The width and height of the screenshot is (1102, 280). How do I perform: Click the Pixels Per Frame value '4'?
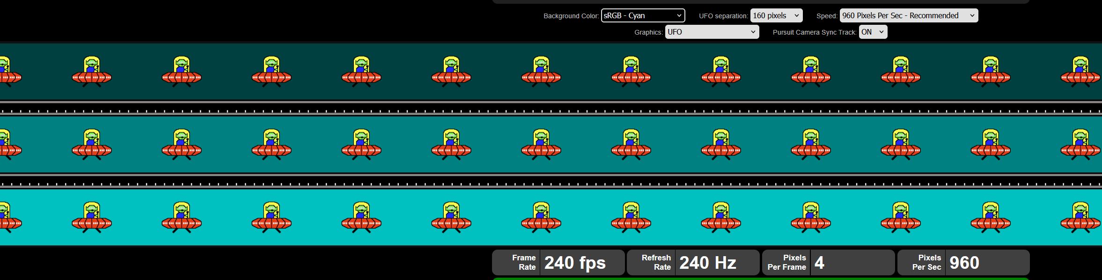(x=819, y=263)
